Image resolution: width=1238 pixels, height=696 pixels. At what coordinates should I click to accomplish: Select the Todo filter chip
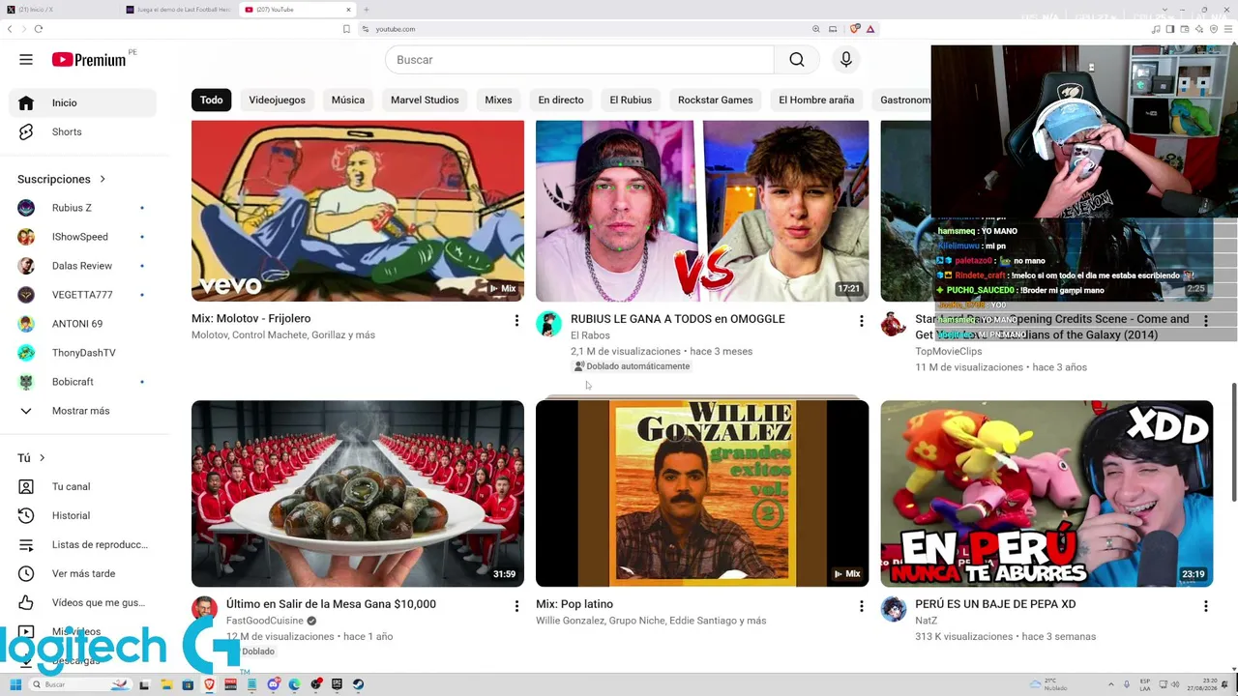point(211,100)
